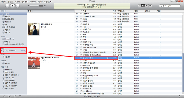Uncheck the song 처음처럼
Screen dimensions: 184x98
tap(81, 24)
